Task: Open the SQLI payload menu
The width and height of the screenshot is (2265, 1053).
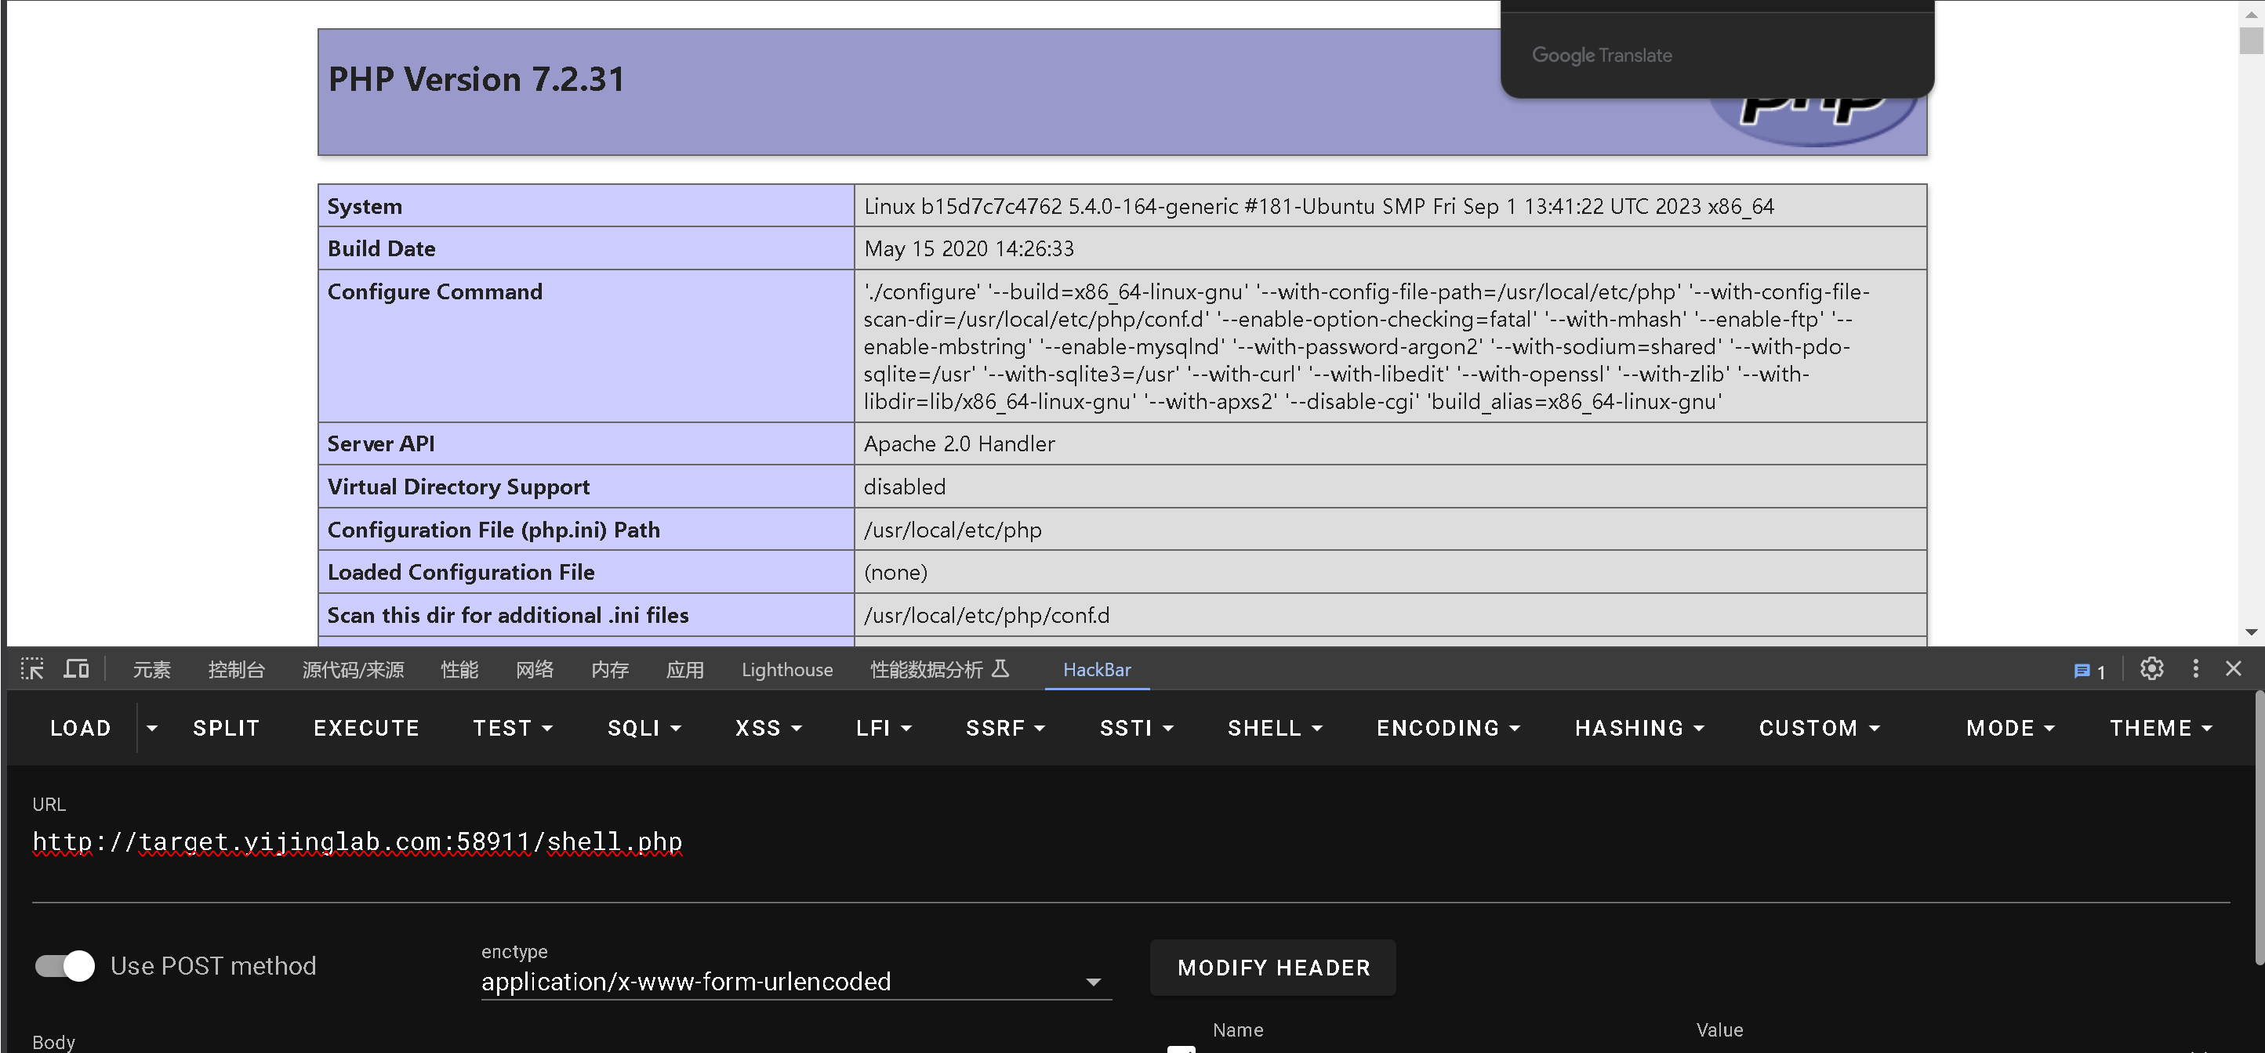Action: [x=644, y=728]
